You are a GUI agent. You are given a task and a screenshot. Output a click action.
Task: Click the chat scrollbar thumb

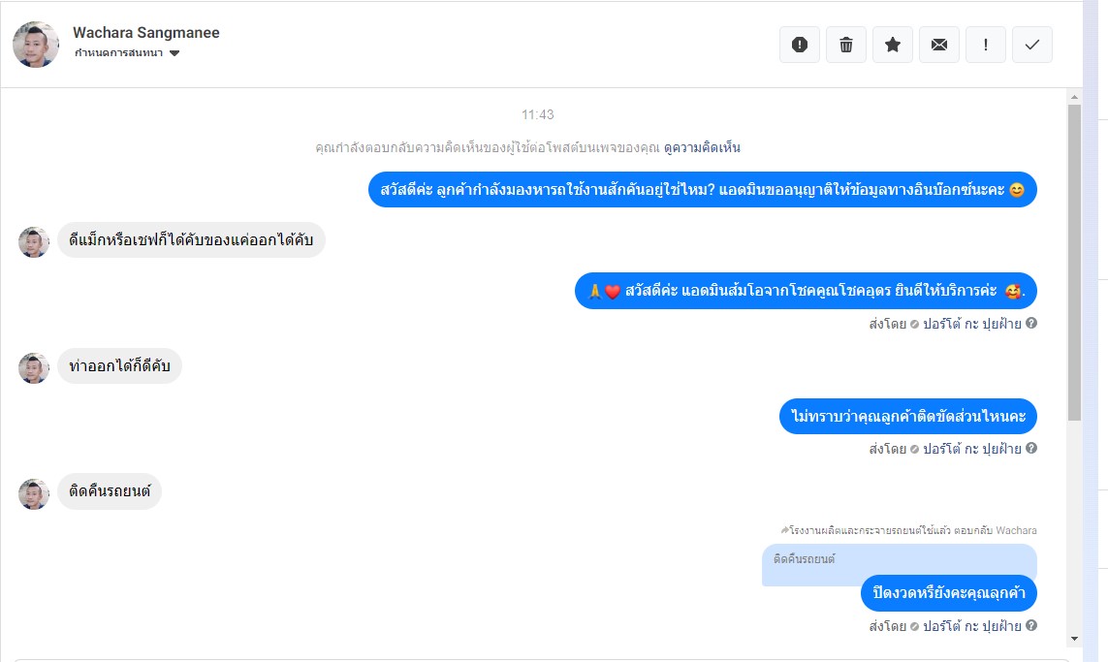pyautogui.click(x=1074, y=262)
